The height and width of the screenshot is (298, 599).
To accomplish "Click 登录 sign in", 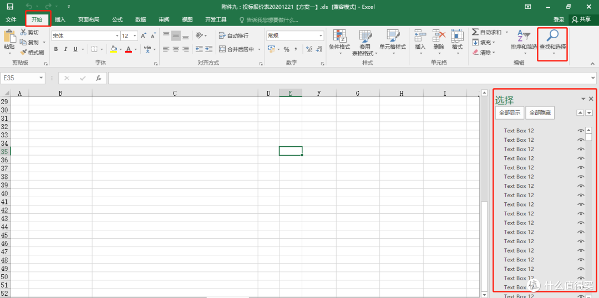I will tap(559, 19).
